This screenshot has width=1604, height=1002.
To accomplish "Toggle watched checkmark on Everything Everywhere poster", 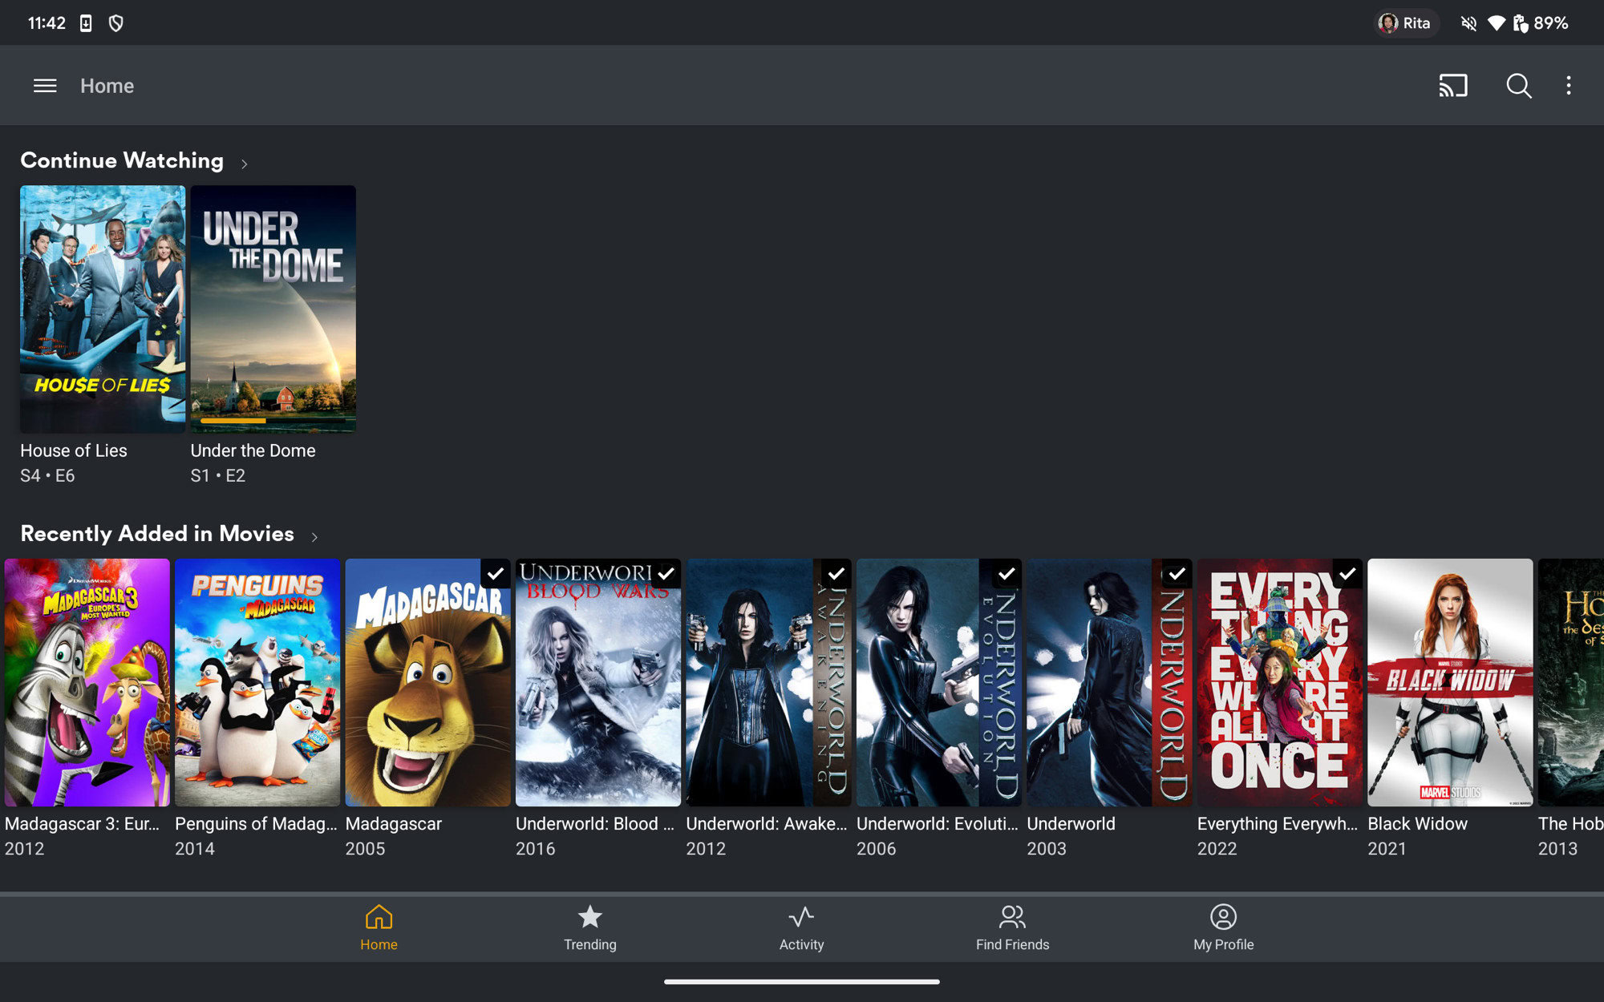I will [1347, 574].
